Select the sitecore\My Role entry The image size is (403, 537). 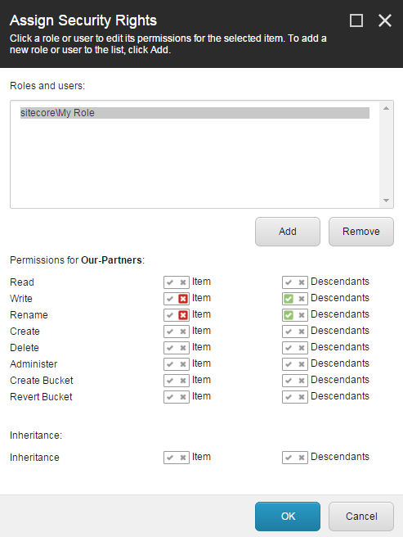pyautogui.click(x=195, y=113)
